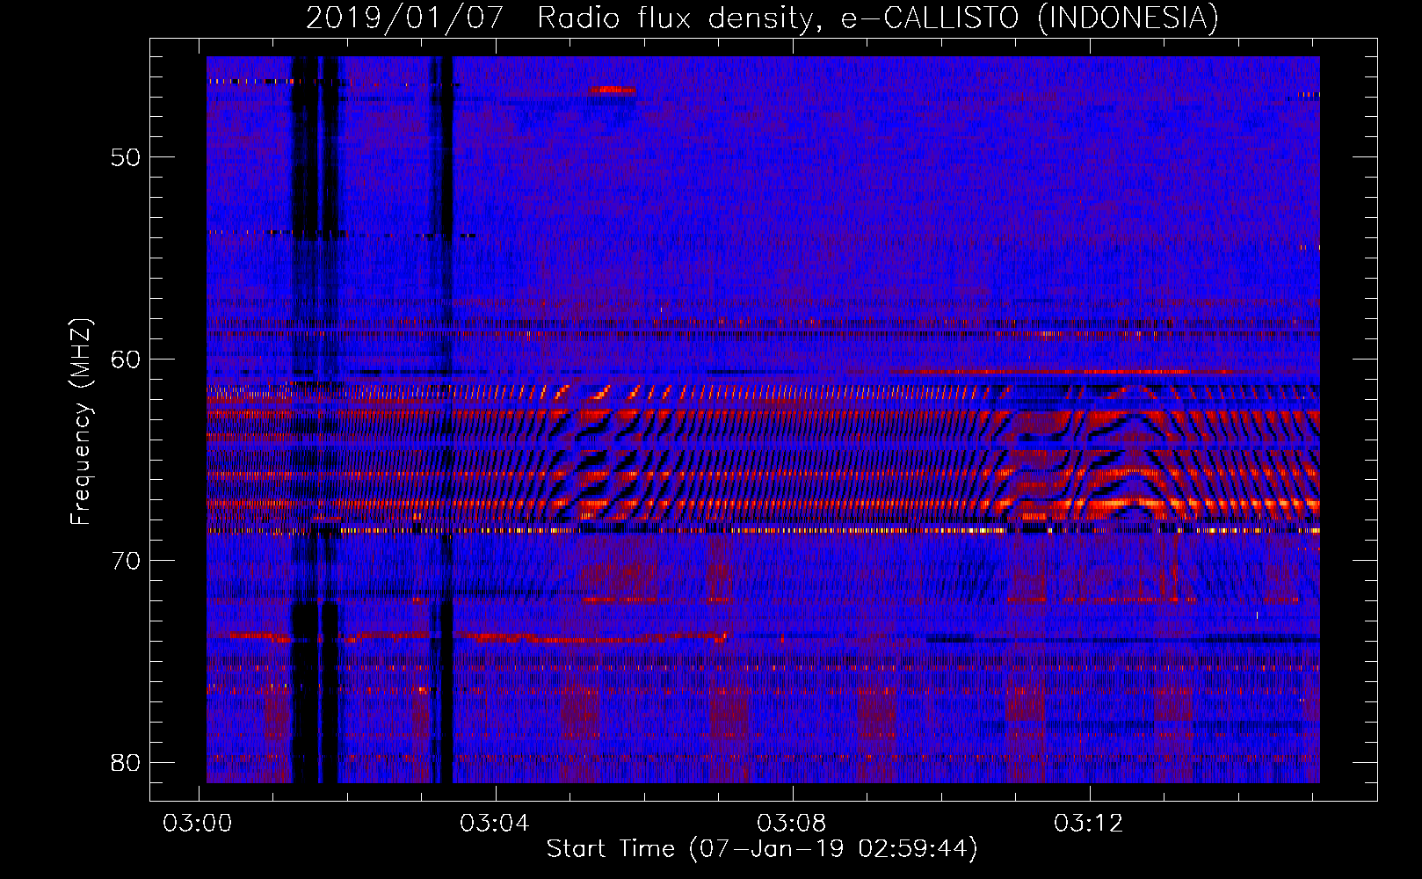The image size is (1422, 879).
Task: Select the 03:08 time tick label
Action: pyautogui.click(x=792, y=824)
